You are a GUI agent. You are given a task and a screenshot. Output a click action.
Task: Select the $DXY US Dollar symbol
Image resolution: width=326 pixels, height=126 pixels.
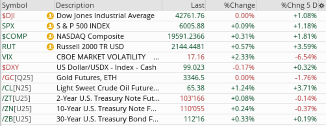(11, 67)
